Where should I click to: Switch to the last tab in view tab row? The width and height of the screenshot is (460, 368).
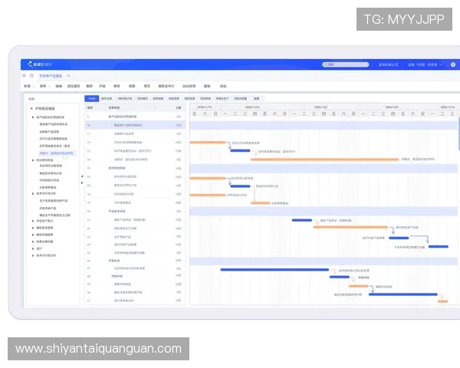click(x=257, y=98)
